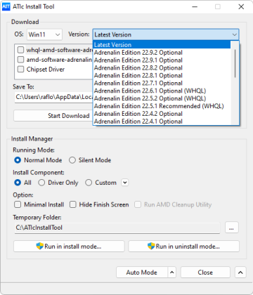The width and height of the screenshot is (253, 295).
Task: Select Latest Version from the list
Action: (162, 45)
